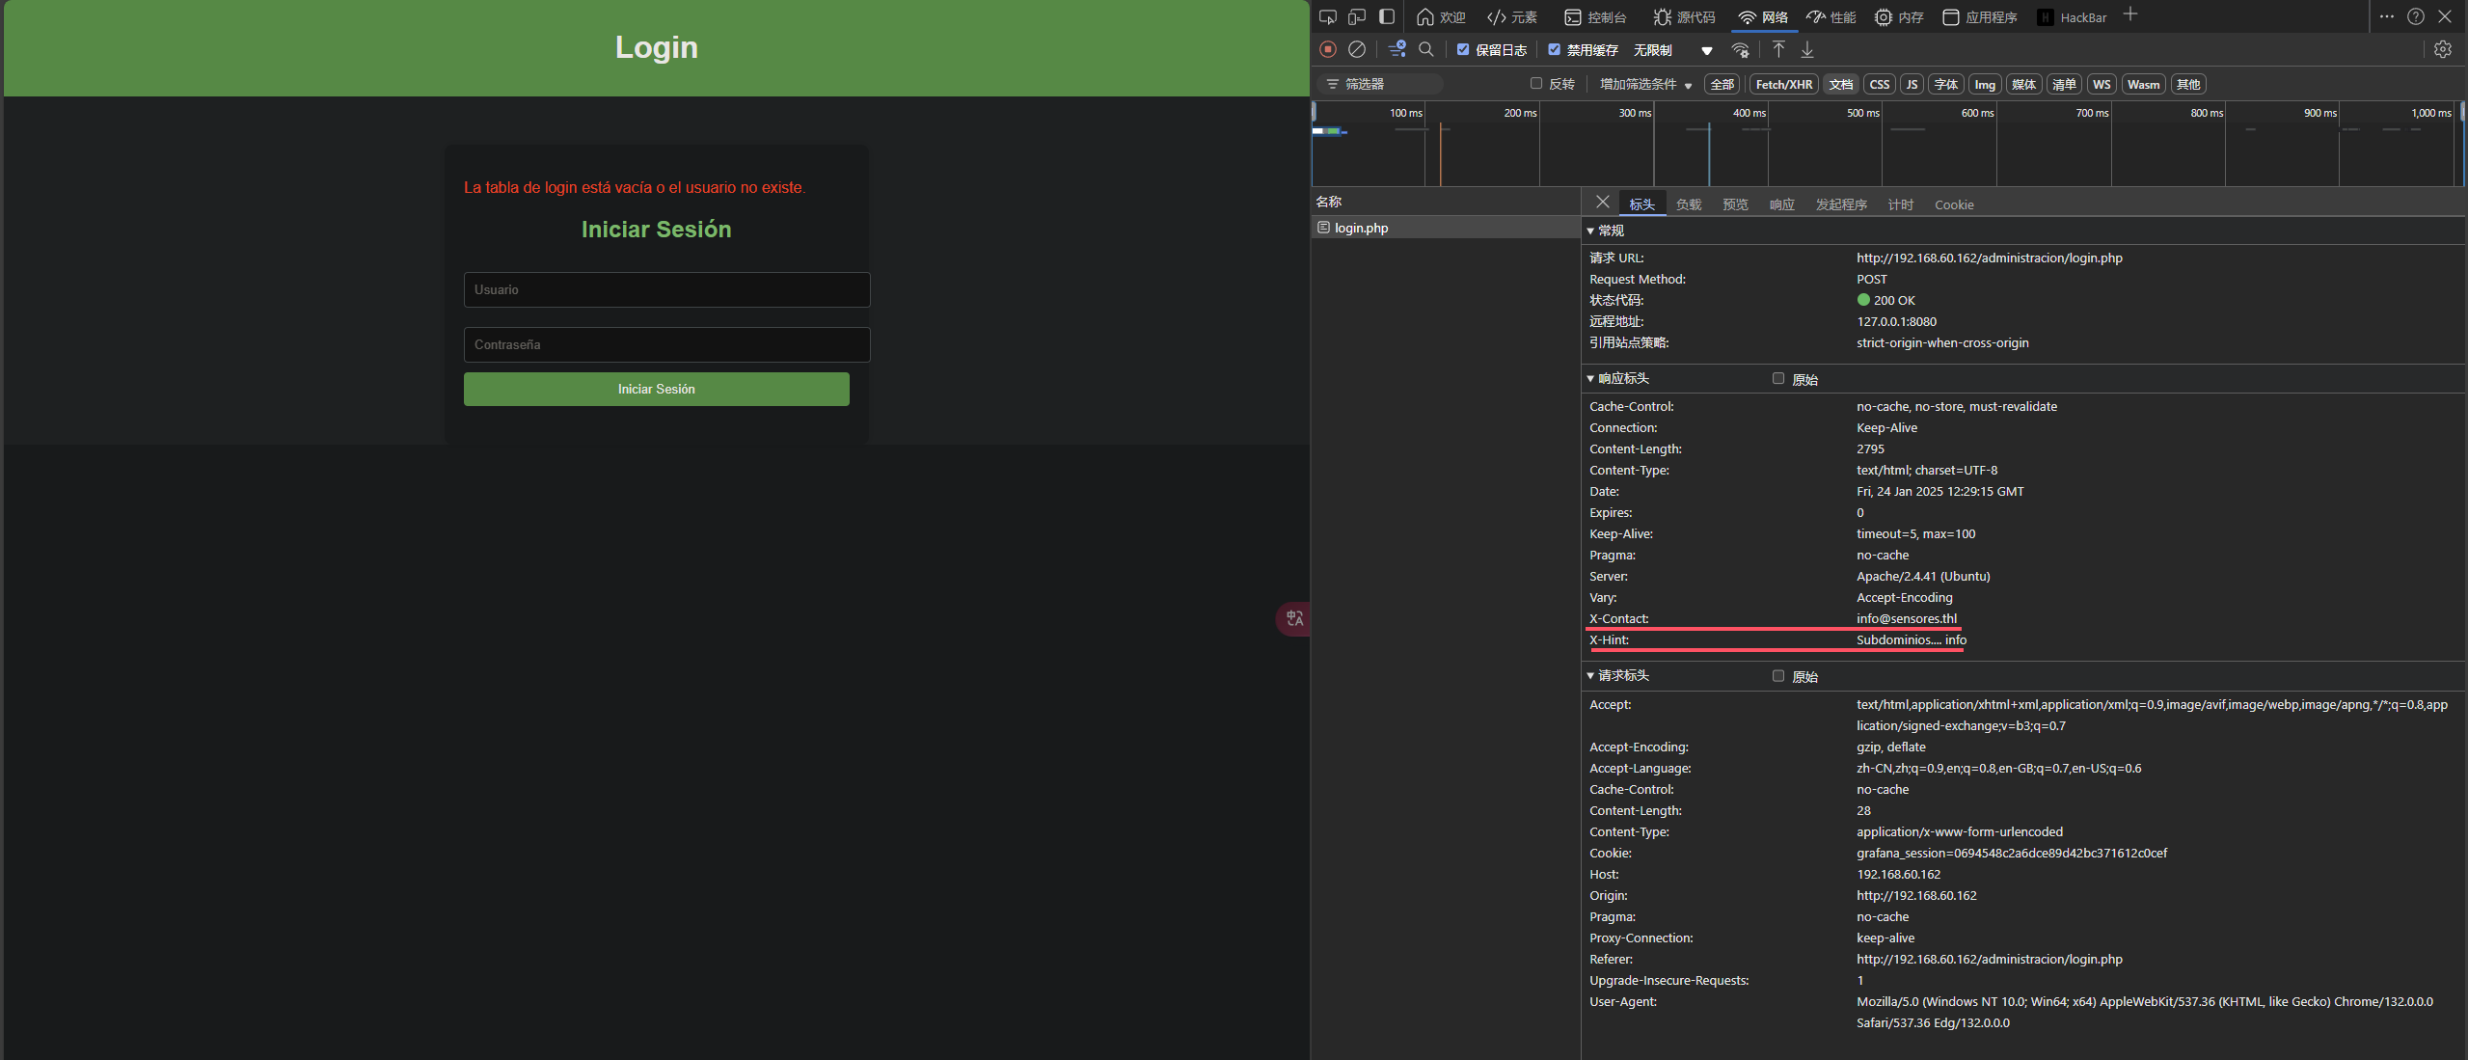Collapse the 响应标头 section
This screenshot has height=1060, width=2468.
pyautogui.click(x=1591, y=378)
